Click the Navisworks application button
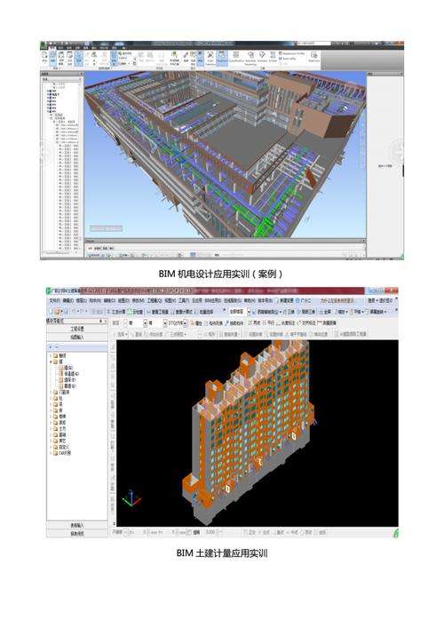This screenshot has height=628, width=444. coord(44,44)
